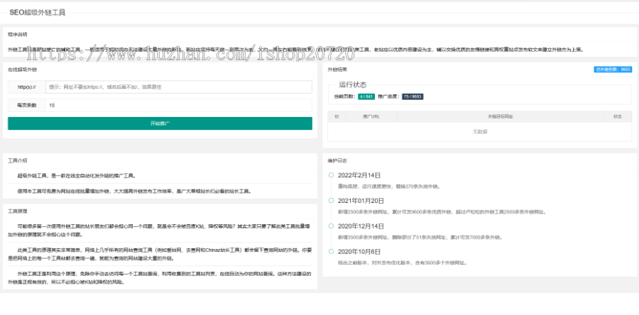
Task: Click the timeline circle for 2021年01月20日
Action: tap(331, 201)
